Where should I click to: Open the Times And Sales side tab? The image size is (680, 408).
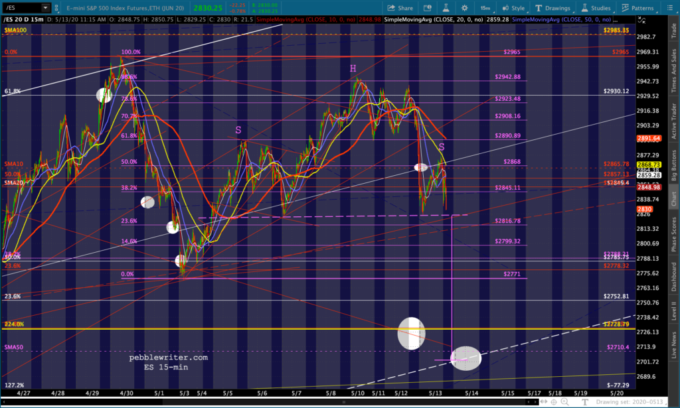(674, 70)
